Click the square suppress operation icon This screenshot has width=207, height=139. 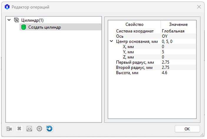click(x=29, y=129)
